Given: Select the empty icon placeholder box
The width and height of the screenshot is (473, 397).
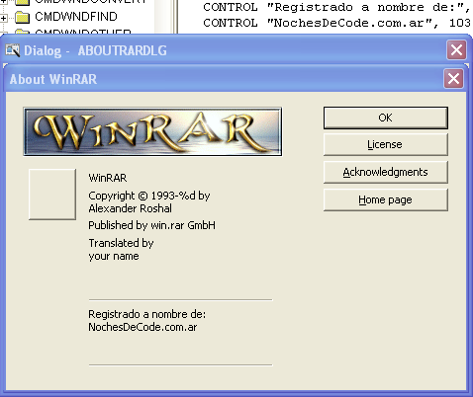Looking at the screenshot, I should coord(52,195).
